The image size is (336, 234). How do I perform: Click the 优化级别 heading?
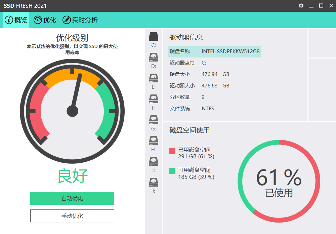point(72,38)
